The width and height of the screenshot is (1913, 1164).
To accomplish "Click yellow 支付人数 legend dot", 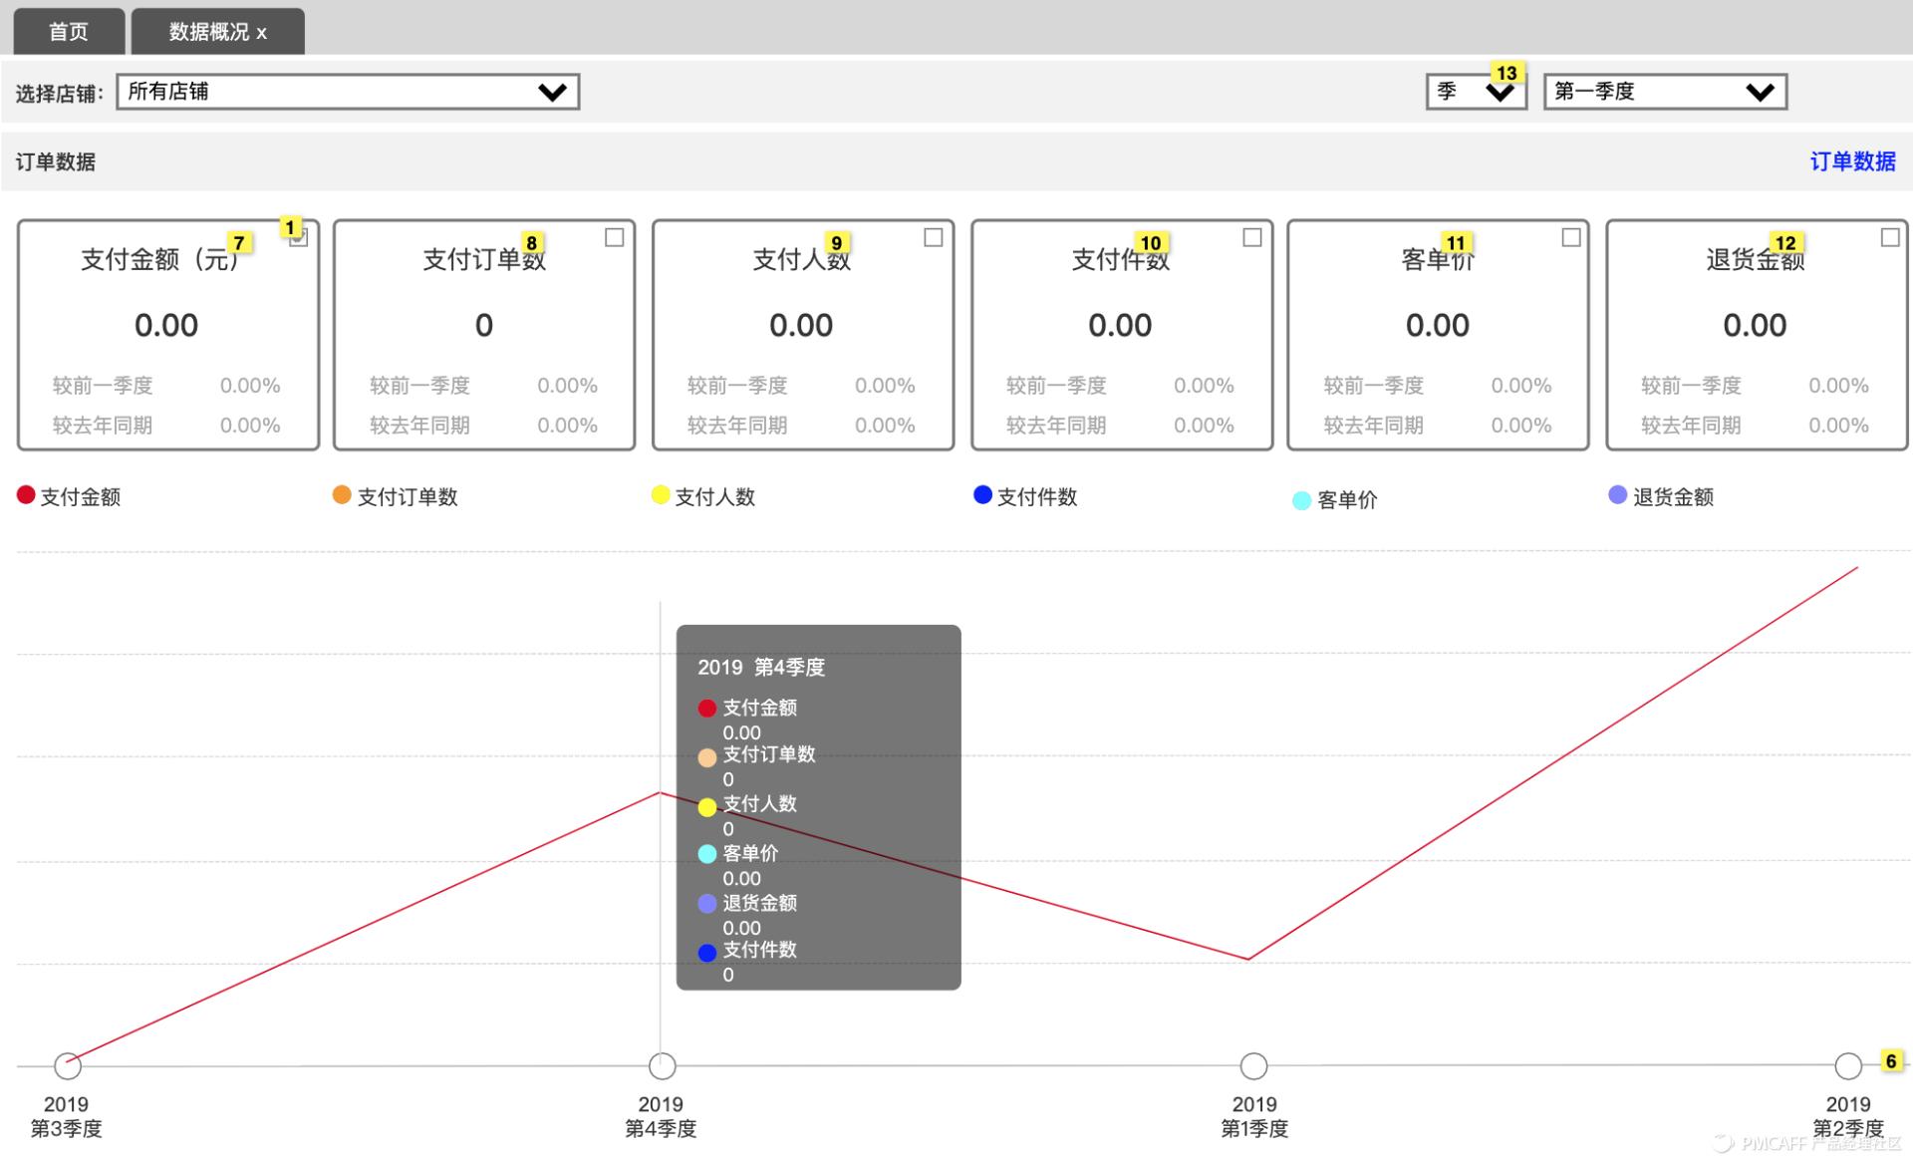I will [660, 495].
